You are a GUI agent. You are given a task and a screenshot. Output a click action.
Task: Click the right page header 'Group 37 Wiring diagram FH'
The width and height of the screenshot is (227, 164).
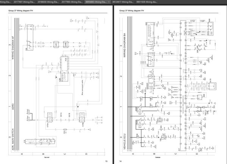click(132, 11)
